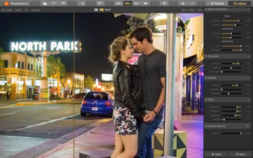Viewport: 253px width, 158px height.
Task: Click the 'ISO 12800' info text
Action: pyautogui.click(x=7, y=10)
